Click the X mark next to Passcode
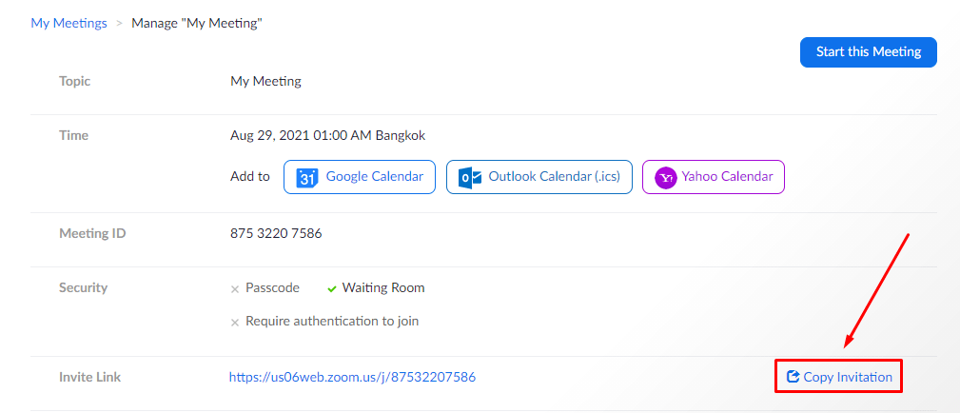This screenshot has height=413, width=960. 235,288
